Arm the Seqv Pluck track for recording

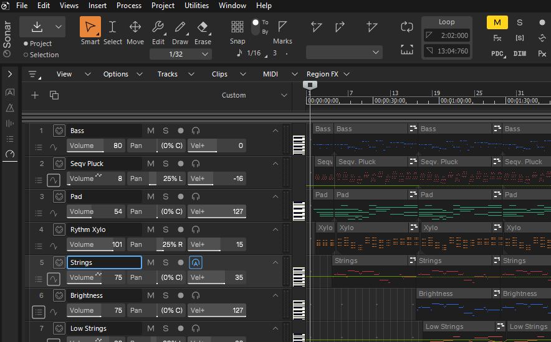(x=181, y=164)
